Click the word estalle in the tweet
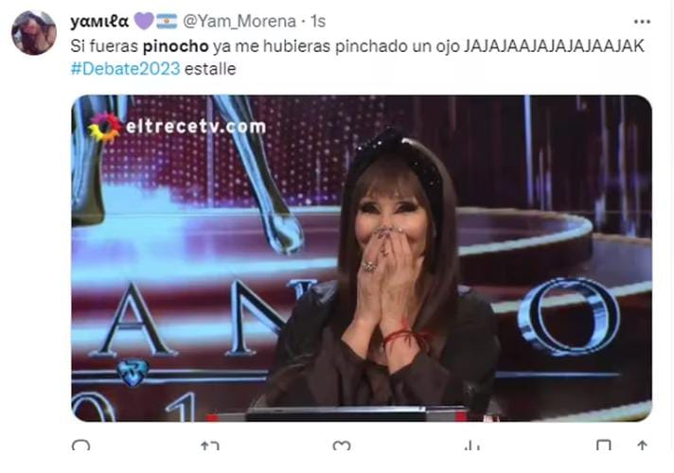674x473 pixels. 210,69
